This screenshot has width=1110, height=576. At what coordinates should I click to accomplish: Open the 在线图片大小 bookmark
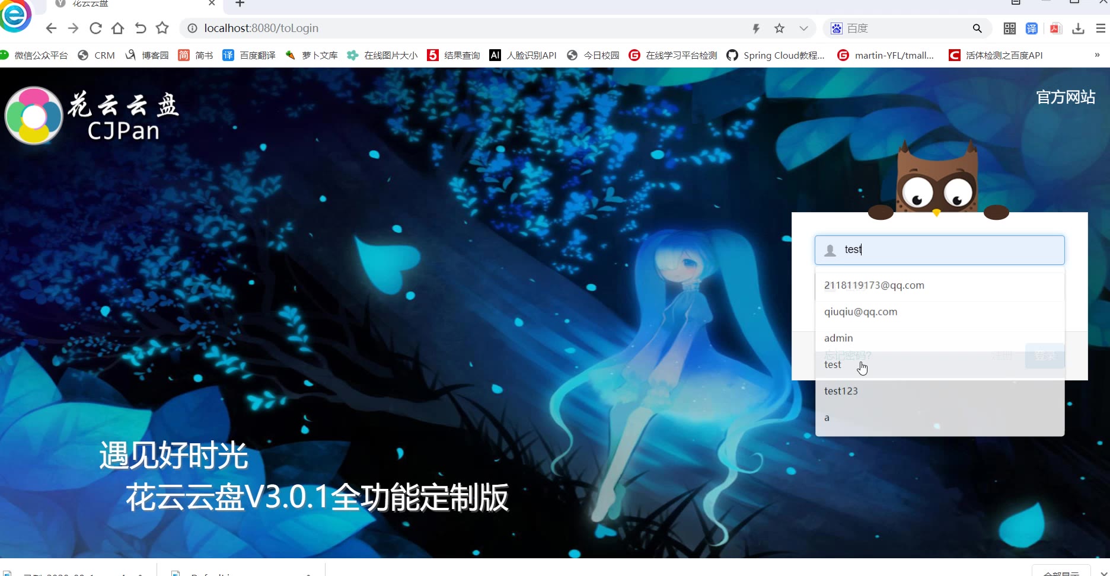point(382,55)
